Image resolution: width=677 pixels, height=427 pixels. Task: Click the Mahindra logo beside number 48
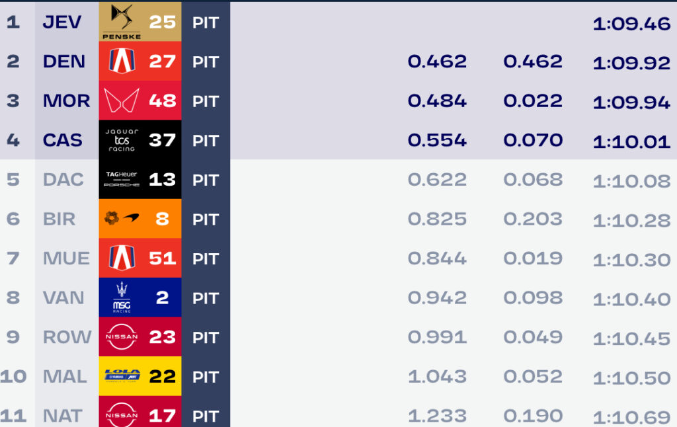pos(122,100)
